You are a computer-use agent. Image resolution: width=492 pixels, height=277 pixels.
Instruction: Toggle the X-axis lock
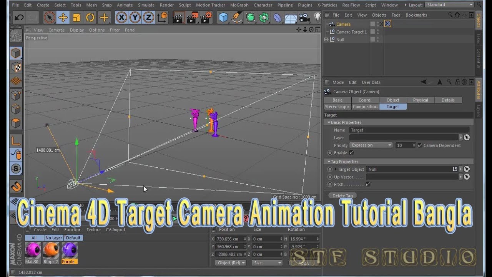(x=121, y=17)
